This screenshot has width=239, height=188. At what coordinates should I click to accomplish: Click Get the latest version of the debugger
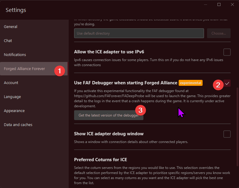point(108,115)
